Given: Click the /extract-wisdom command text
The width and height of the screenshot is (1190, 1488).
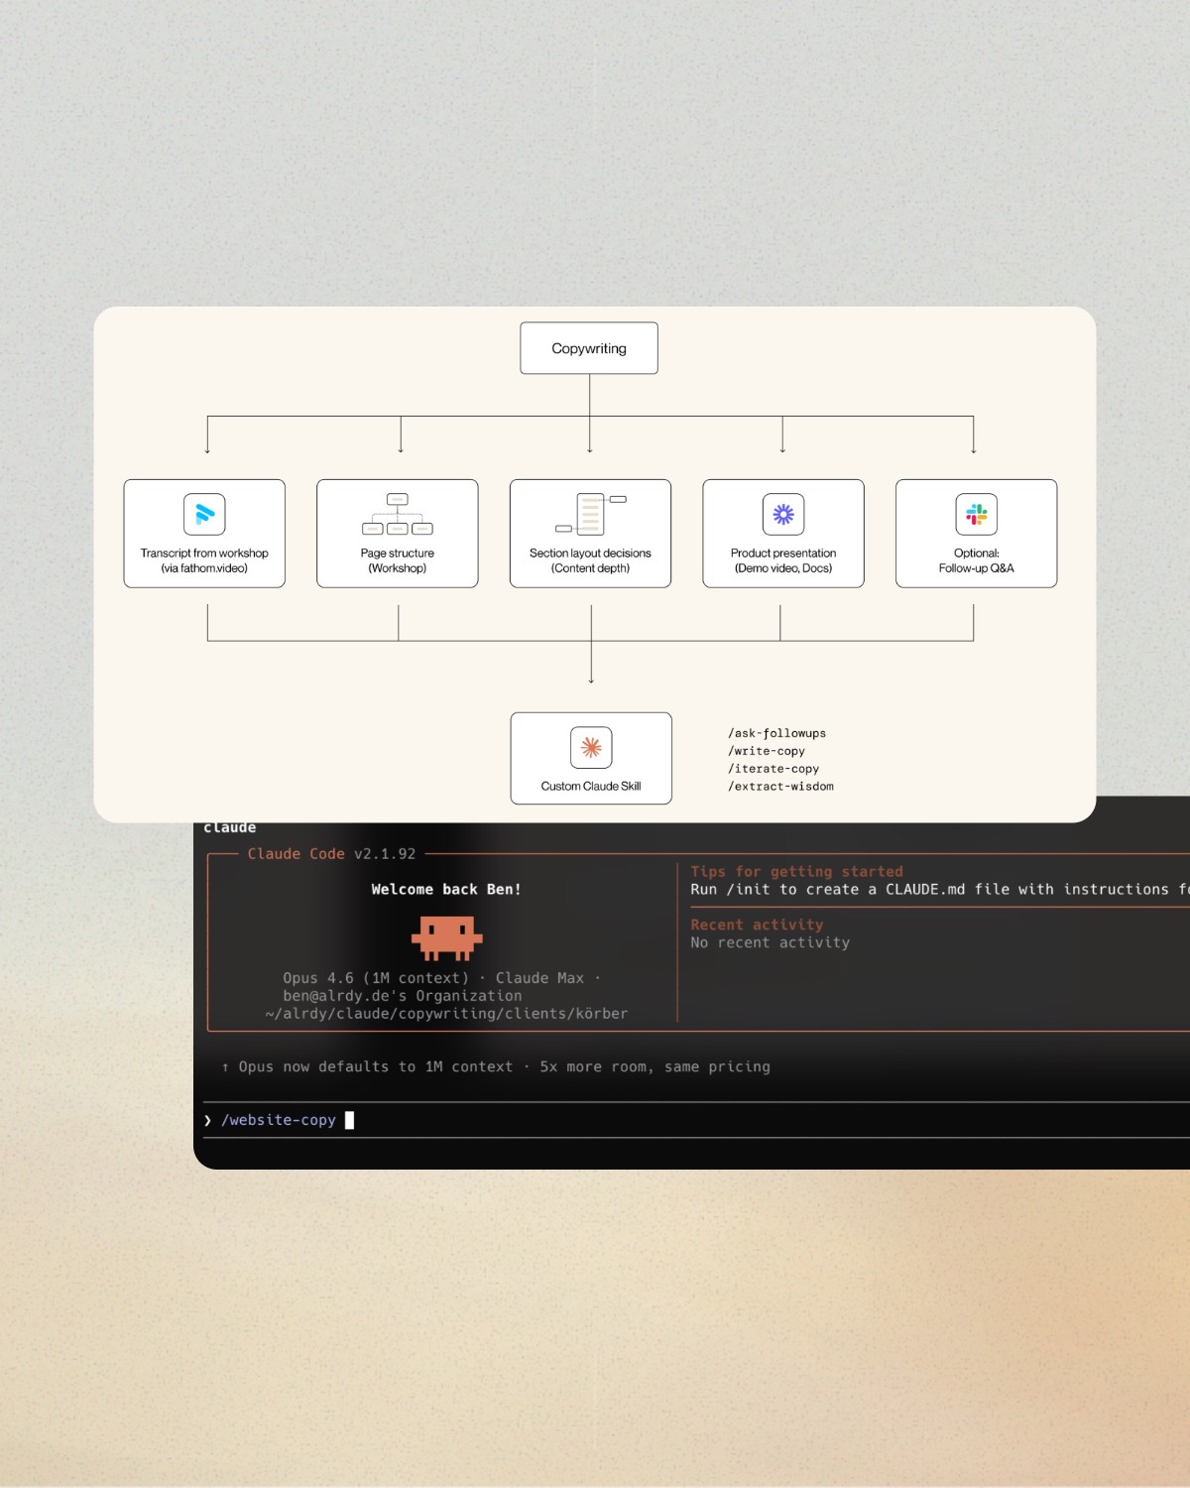Looking at the screenshot, I should pos(780,787).
